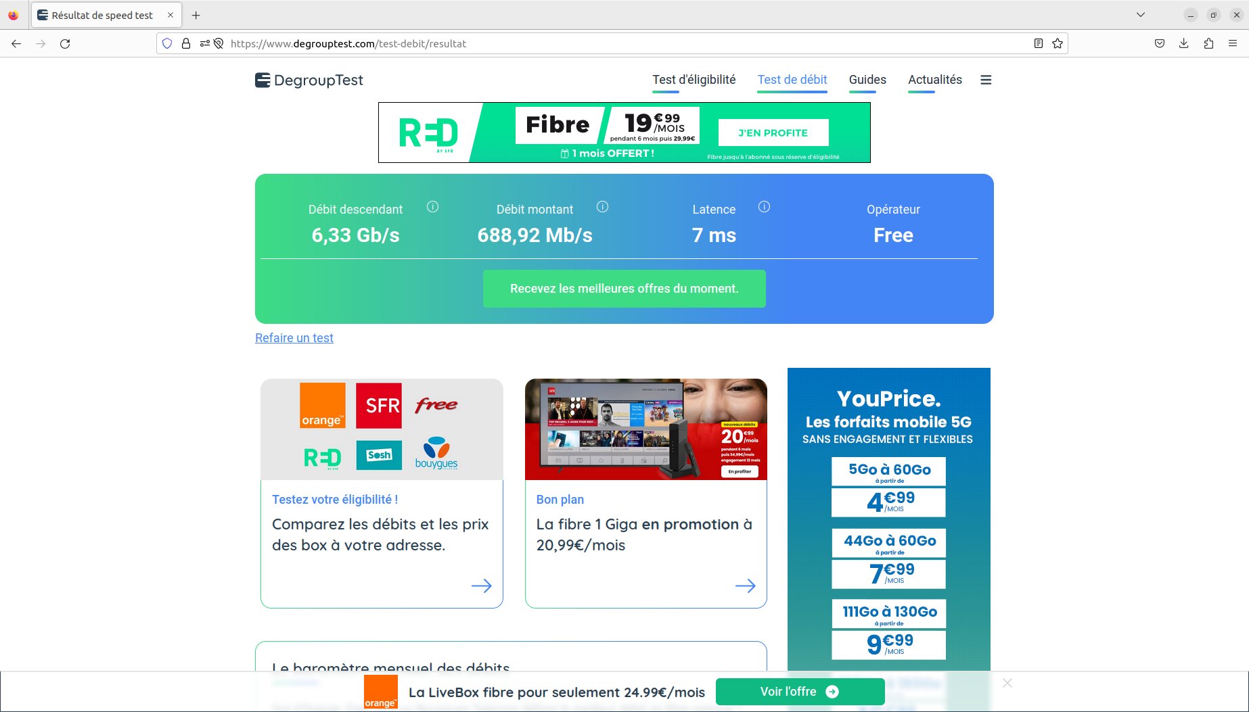1249x712 pixels.
Task: Click the Free operator value
Action: coord(893,235)
